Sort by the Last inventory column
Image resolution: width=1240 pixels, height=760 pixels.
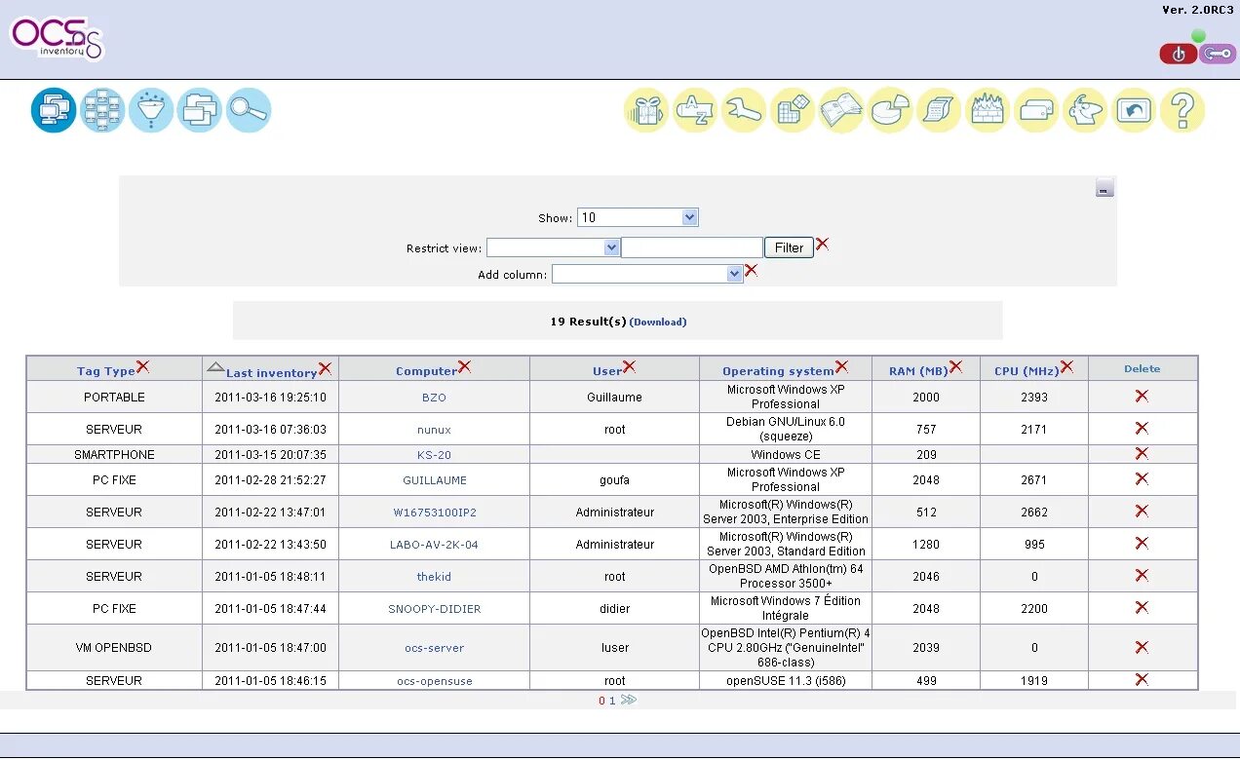tap(270, 371)
